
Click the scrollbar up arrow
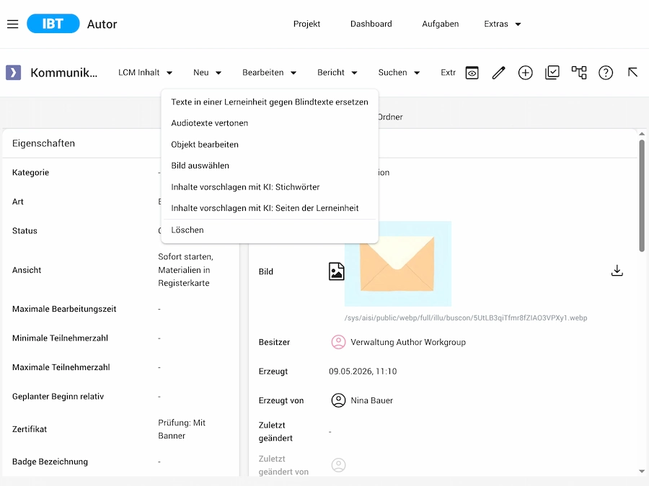pos(642,134)
